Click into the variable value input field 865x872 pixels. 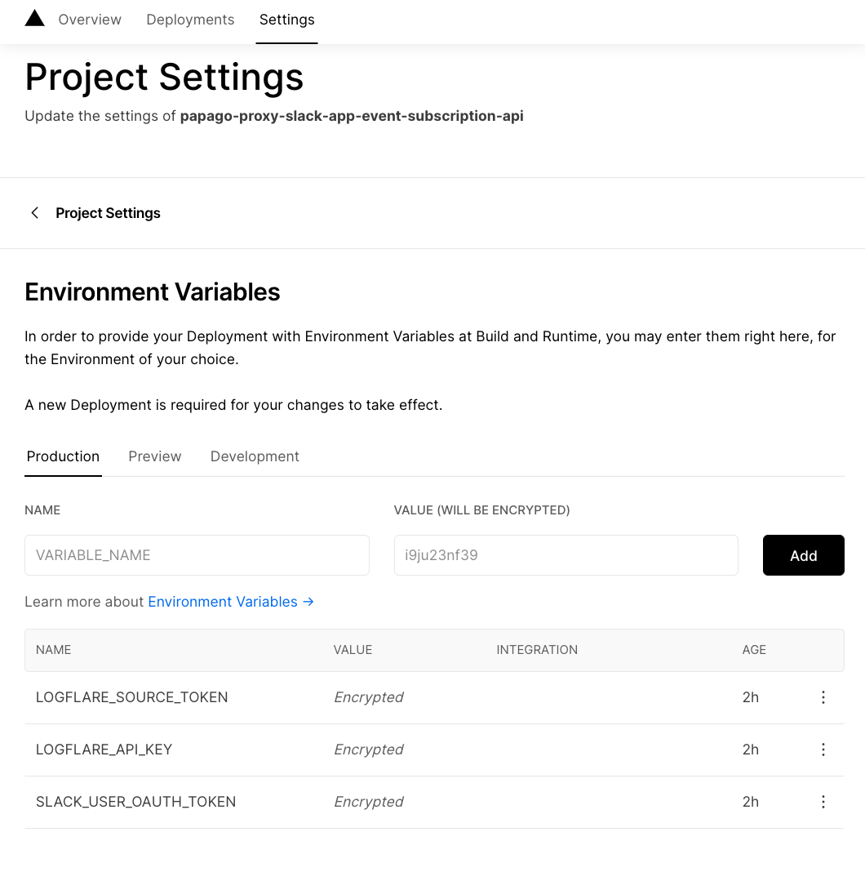click(x=566, y=555)
